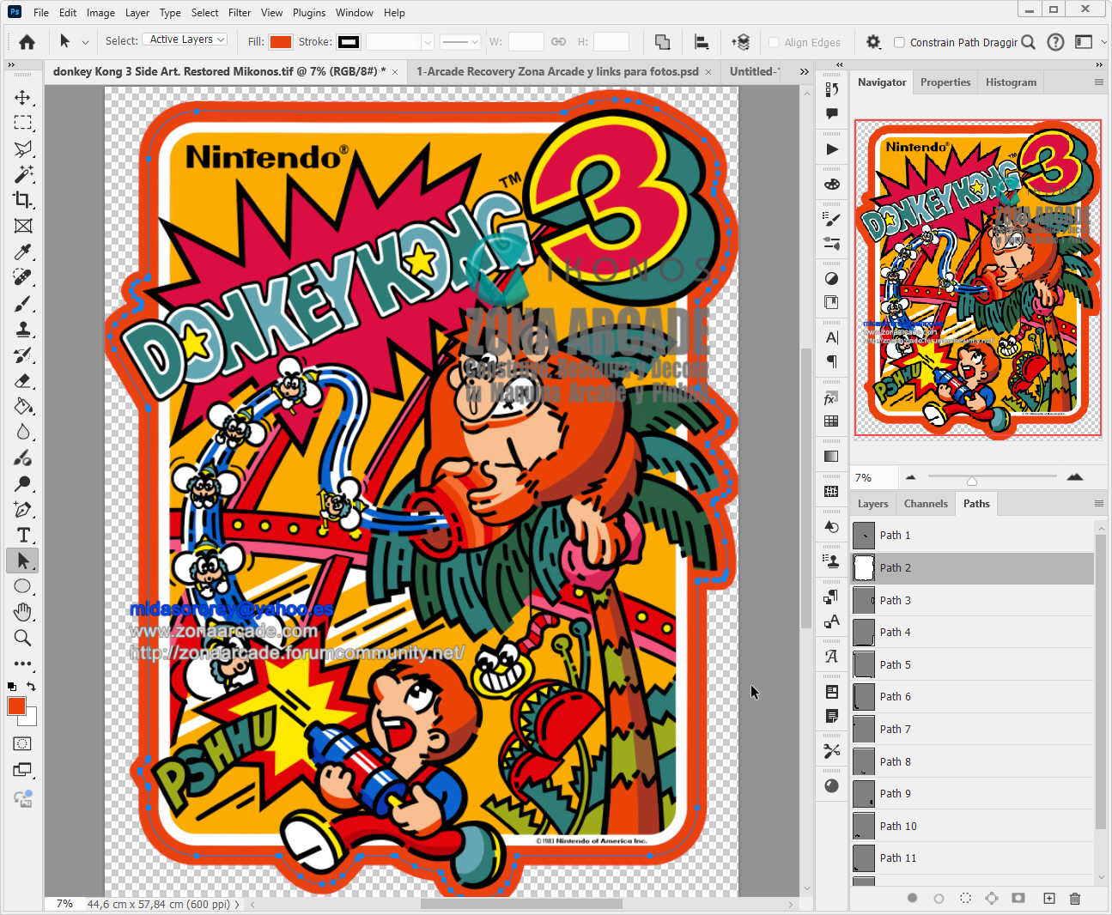Open path arrangement options
The image size is (1112, 915).
pos(740,42)
